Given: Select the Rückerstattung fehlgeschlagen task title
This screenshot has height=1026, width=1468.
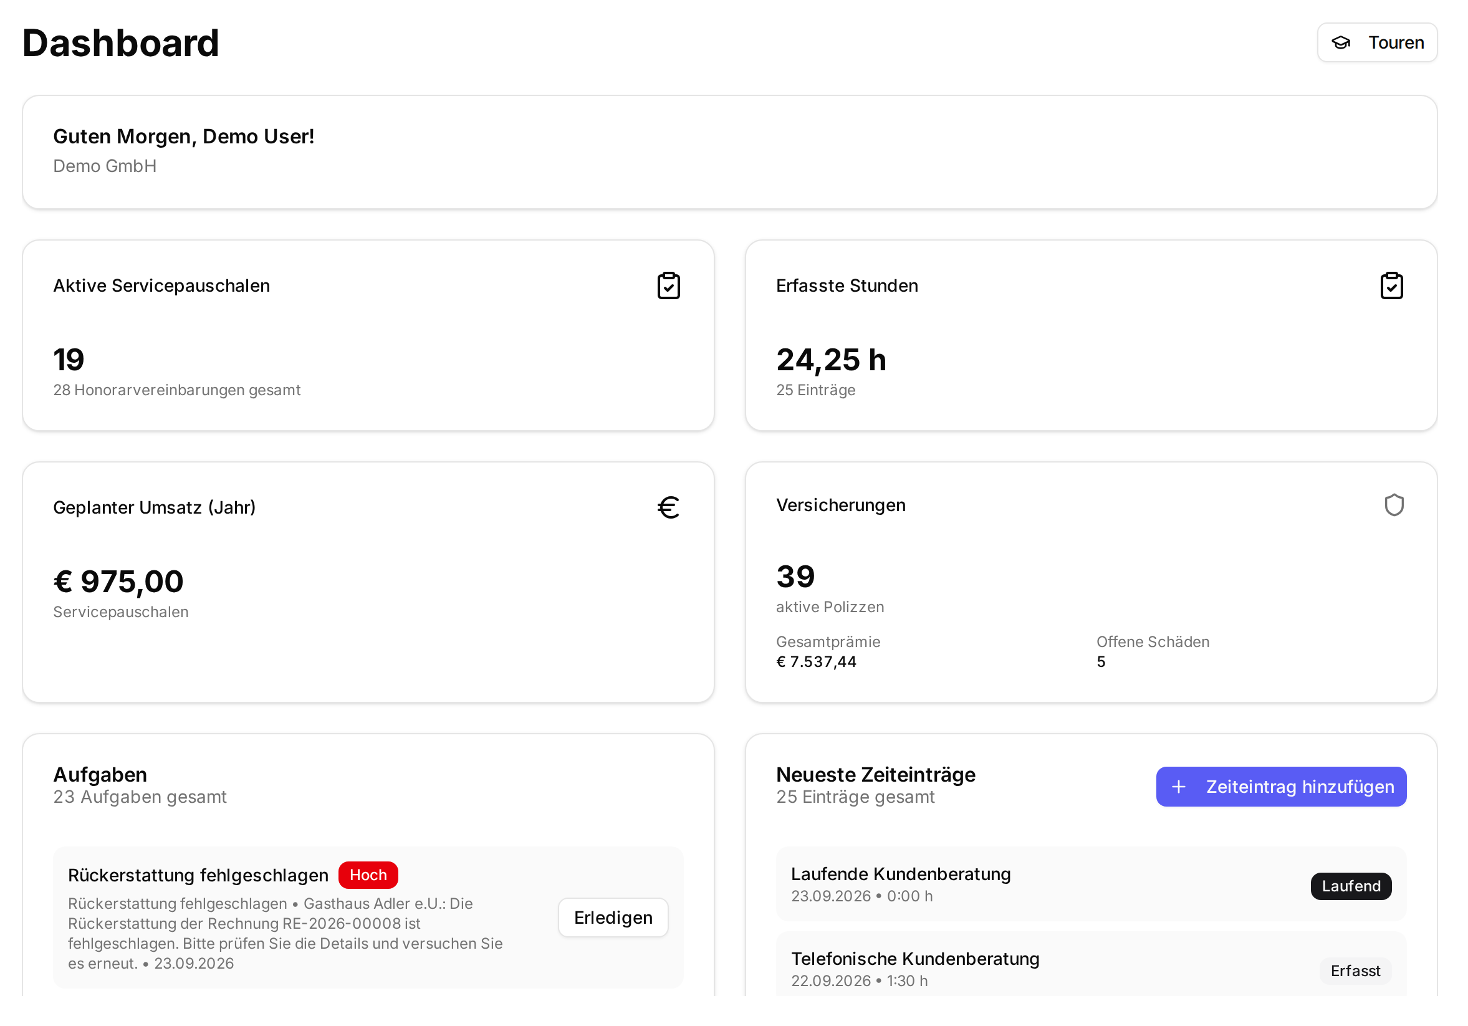Looking at the screenshot, I should (x=198, y=875).
